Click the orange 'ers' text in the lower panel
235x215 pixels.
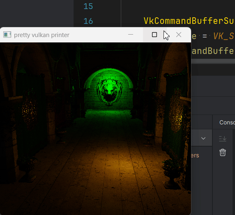[195, 155]
